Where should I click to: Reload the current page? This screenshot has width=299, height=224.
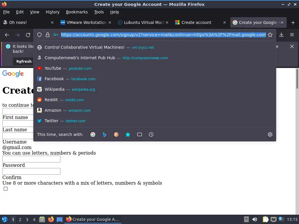point(28,35)
